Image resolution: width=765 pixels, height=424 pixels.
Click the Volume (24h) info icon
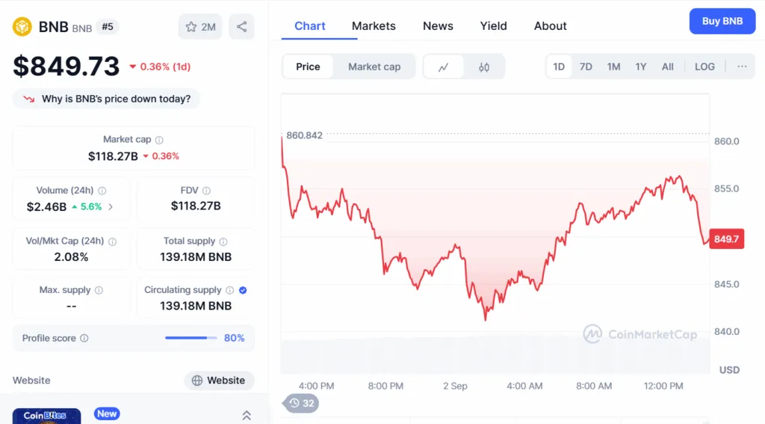tap(102, 191)
